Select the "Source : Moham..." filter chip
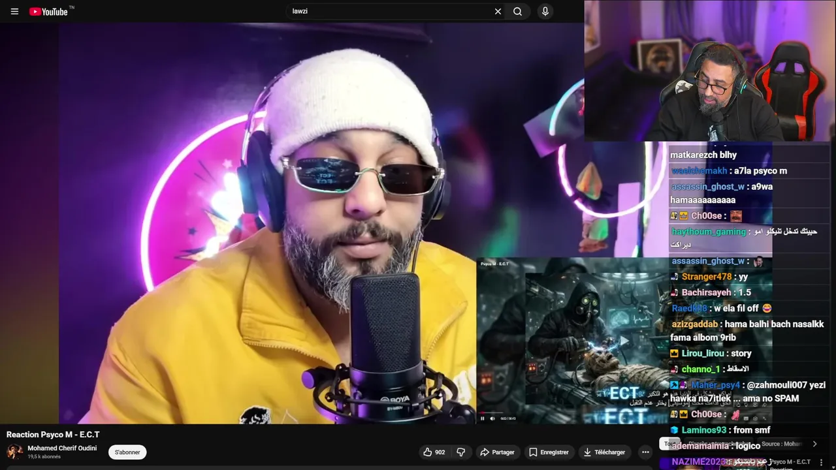This screenshot has width=836, height=470. pos(781,444)
